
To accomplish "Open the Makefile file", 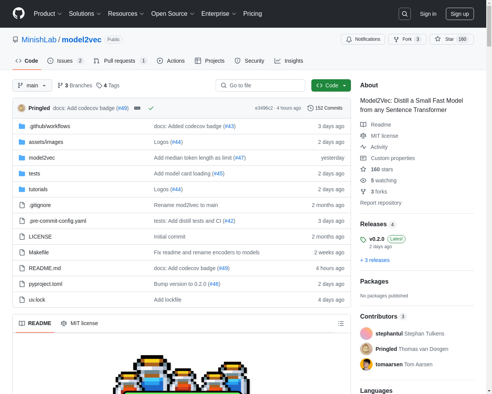I will coord(39,252).
